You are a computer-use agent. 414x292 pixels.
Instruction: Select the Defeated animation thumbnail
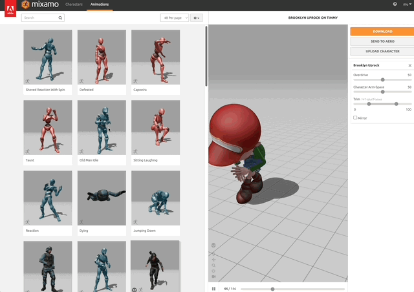(x=102, y=57)
